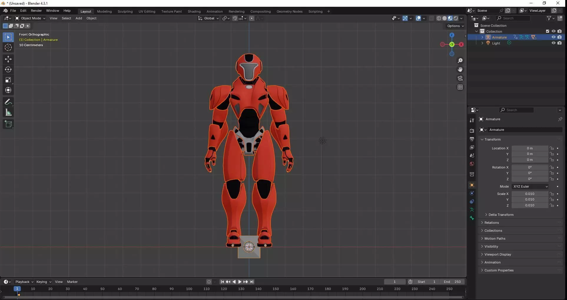Screen dimensions: 567x300
Task: Open the Output properties tab
Action: click(x=472, y=139)
